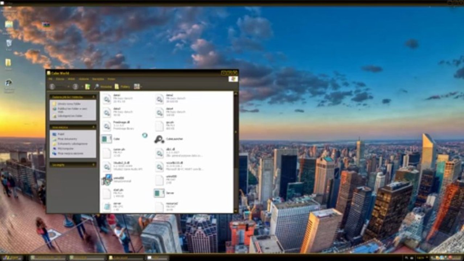Open the Wyszukaj search tool
Screen dimensions: 464x261
pos(103,87)
